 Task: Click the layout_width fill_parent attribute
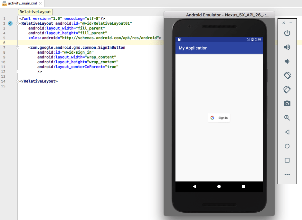67,28
